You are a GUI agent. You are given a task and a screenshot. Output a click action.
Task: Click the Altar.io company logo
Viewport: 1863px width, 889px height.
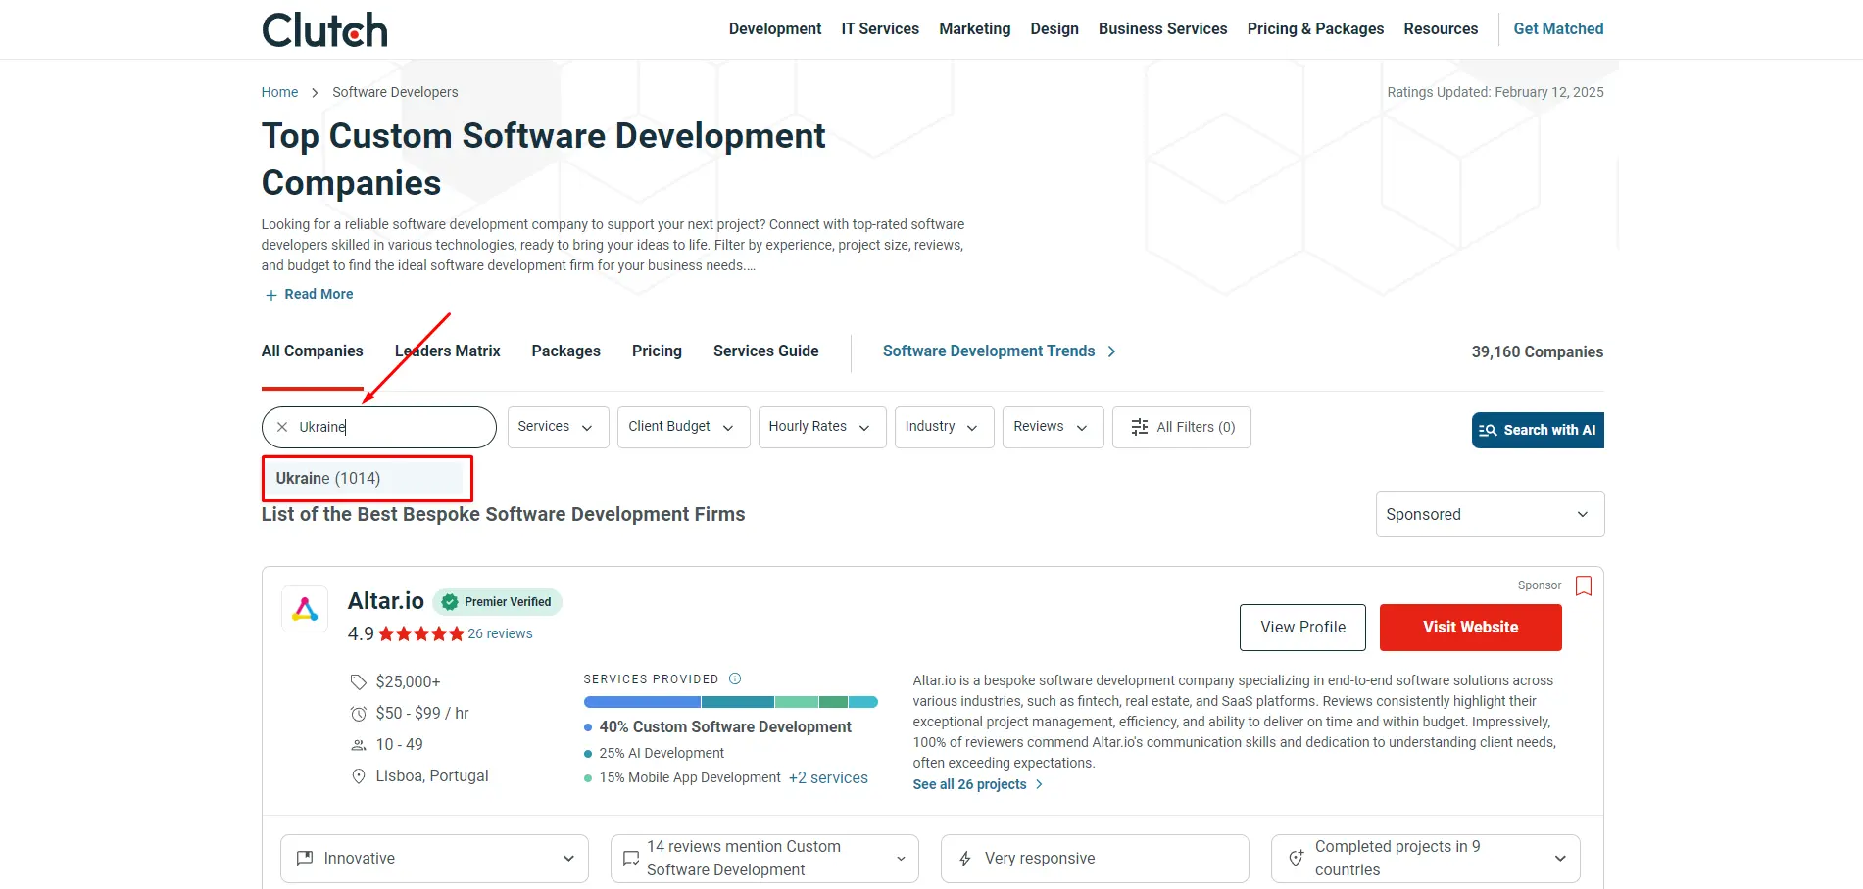[305, 609]
